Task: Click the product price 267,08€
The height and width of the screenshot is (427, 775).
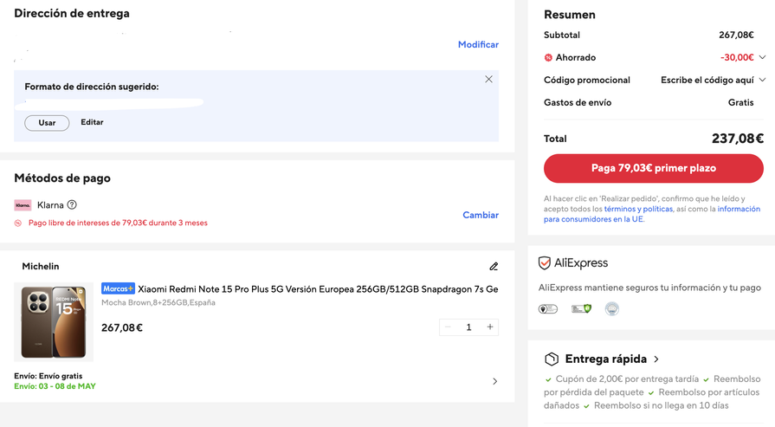Action: [122, 327]
